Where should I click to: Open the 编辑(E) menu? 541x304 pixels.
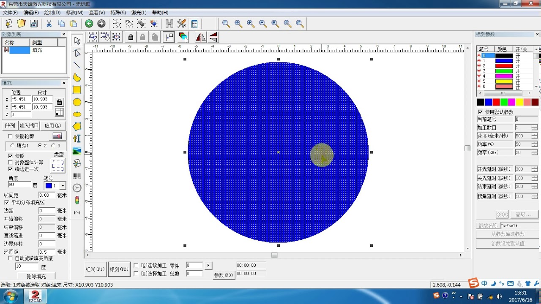click(31, 13)
